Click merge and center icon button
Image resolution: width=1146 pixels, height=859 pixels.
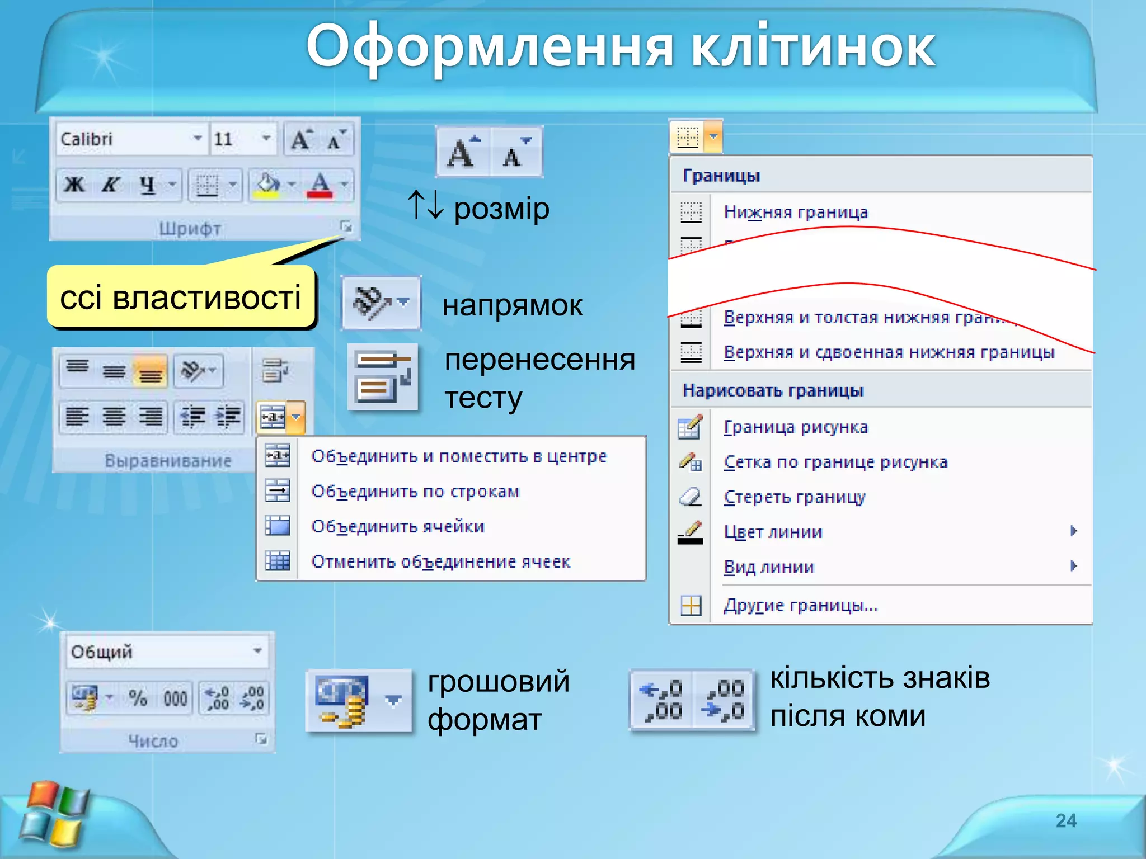(x=273, y=417)
